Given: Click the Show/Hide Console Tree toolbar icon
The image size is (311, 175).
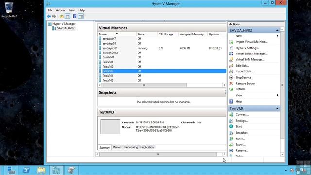Looking at the screenshot, I should pyautogui.click(x=68, y=16).
